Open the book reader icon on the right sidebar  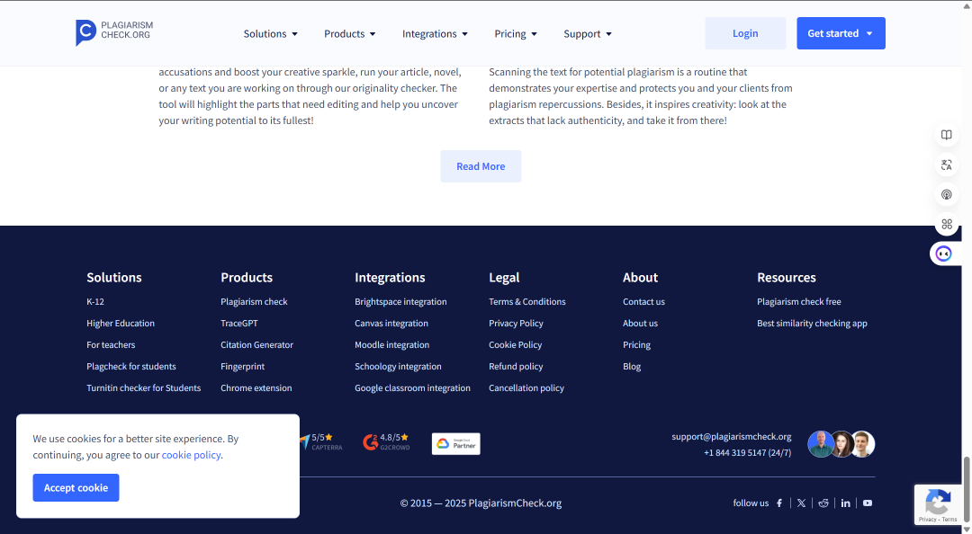946,135
